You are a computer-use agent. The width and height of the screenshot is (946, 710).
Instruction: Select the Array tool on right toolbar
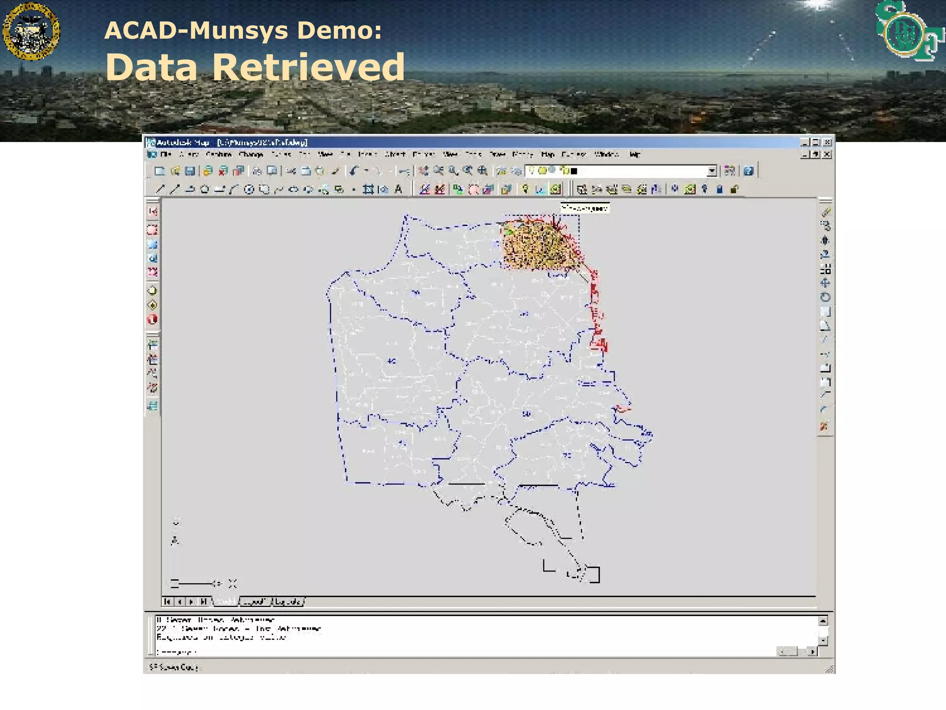(x=825, y=269)
